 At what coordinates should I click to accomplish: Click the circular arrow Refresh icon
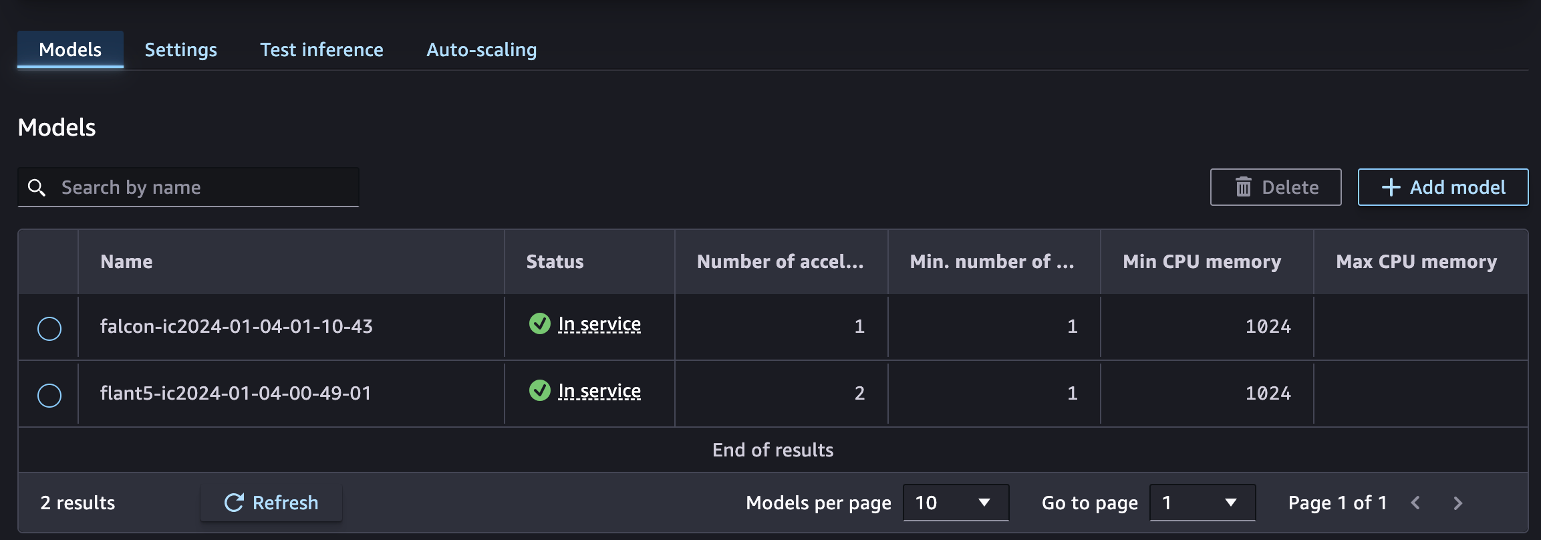234,503
